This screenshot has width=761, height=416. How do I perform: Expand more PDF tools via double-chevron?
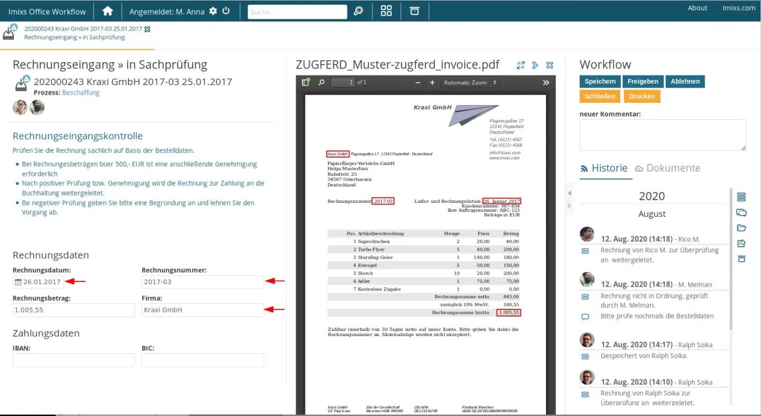pos(545,82)
